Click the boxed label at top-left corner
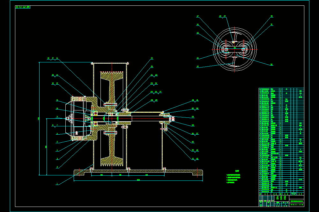Image resolution: width=319 pixels, height=212 pixels. click(23, 7)
